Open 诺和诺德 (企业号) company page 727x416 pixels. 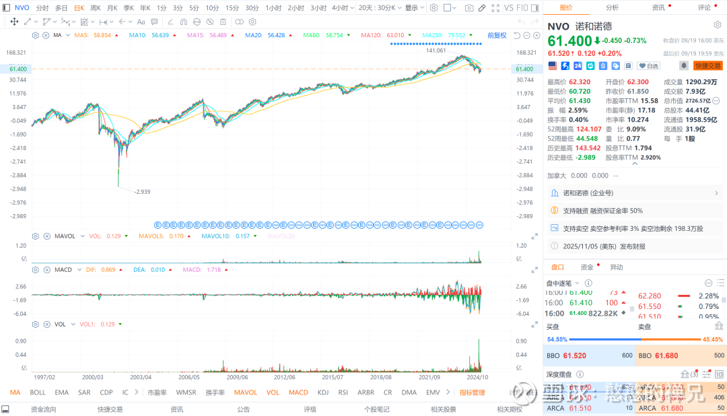(634, 193)
